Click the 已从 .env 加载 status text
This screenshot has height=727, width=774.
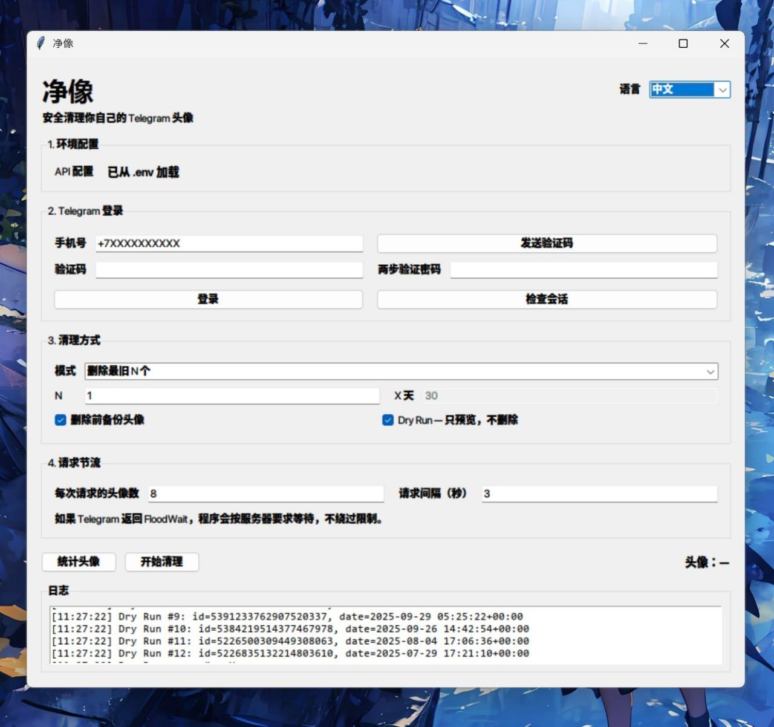coord(143,172)
